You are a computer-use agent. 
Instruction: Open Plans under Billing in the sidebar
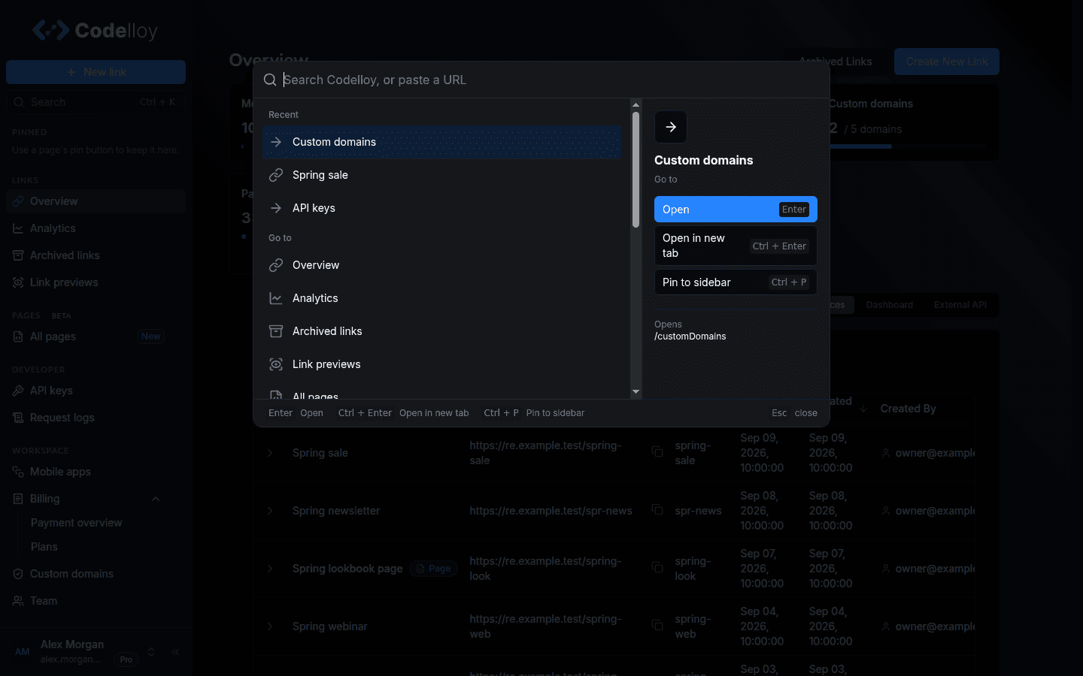[x=44, y=547]
